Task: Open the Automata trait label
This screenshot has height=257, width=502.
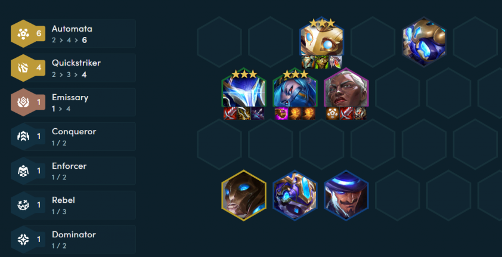Action: [x=72, y=29]
